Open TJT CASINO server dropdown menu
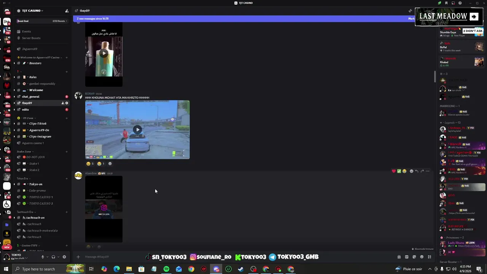Image resolution: width=487 pixels, height=274 pixels. (x=32, y=11)
